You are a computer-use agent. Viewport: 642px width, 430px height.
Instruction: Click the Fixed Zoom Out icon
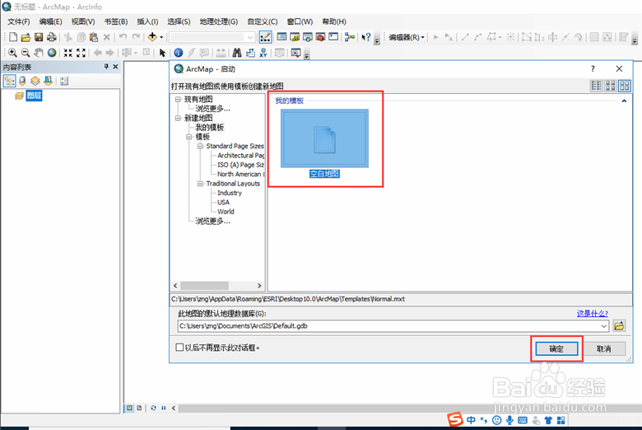tap(81, 53)
